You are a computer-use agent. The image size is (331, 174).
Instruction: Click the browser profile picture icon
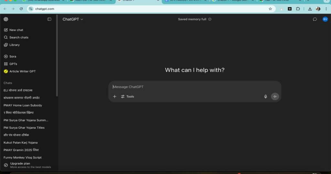[x=318, y=9]
